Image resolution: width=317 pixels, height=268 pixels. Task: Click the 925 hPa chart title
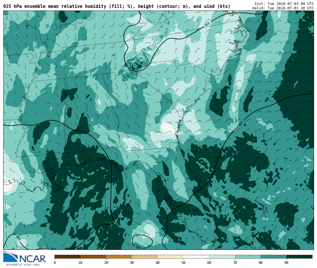(x=117, y=6)
